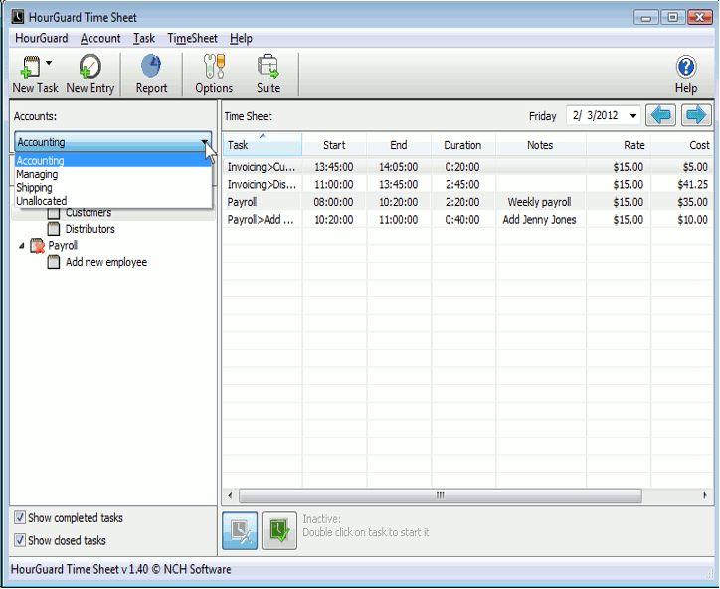Click the New Task toolbar icon
This screenshot has height=589, width=720.
pyautogui.click(x=31, y=67)
